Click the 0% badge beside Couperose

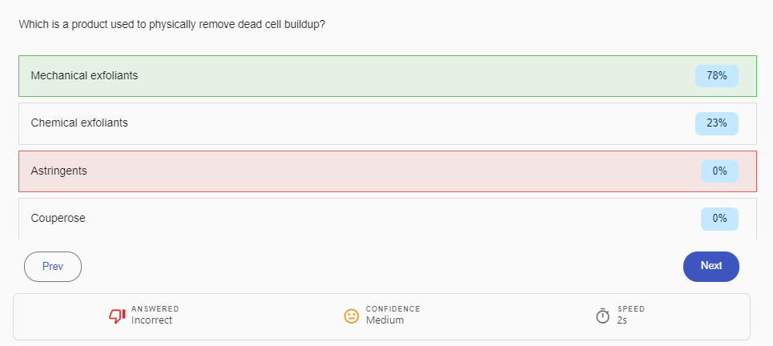point(719,218)
